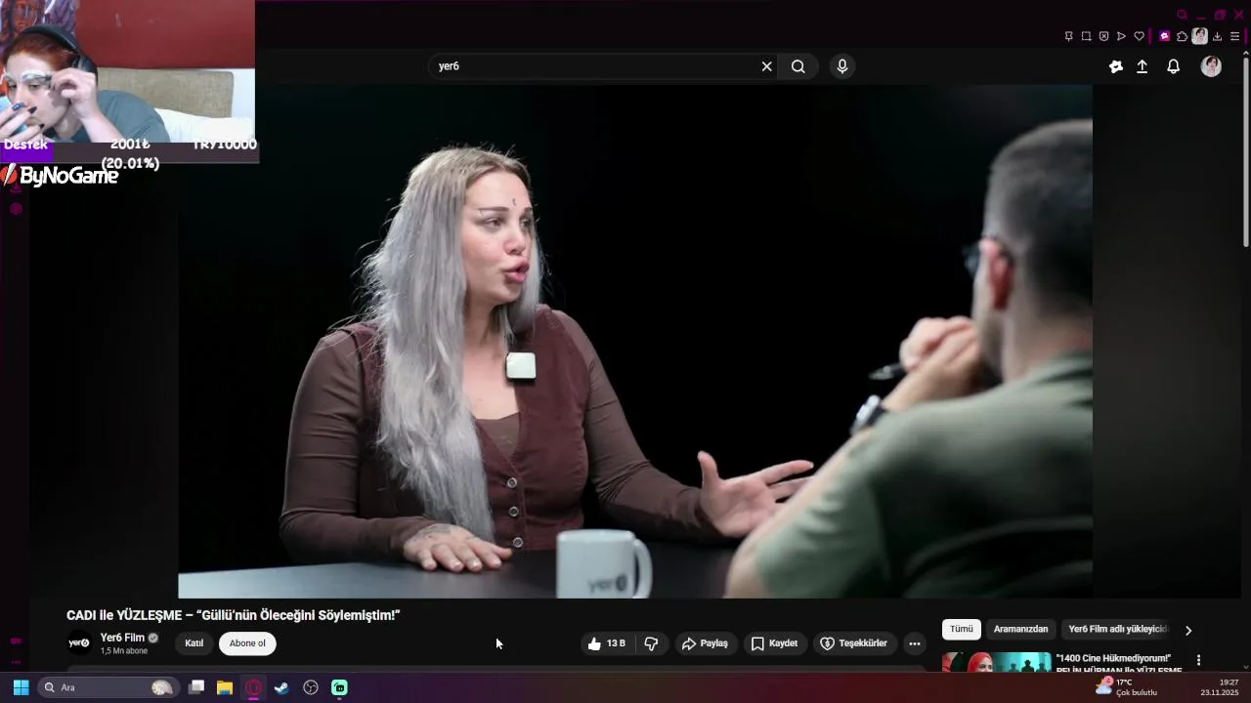1251x703 pixels.
Task: Select the Tümü filter chip
Action: pos(962,630)
